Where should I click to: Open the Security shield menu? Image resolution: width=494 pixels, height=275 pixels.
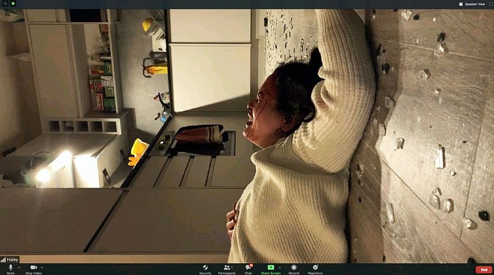coord(205,268)
